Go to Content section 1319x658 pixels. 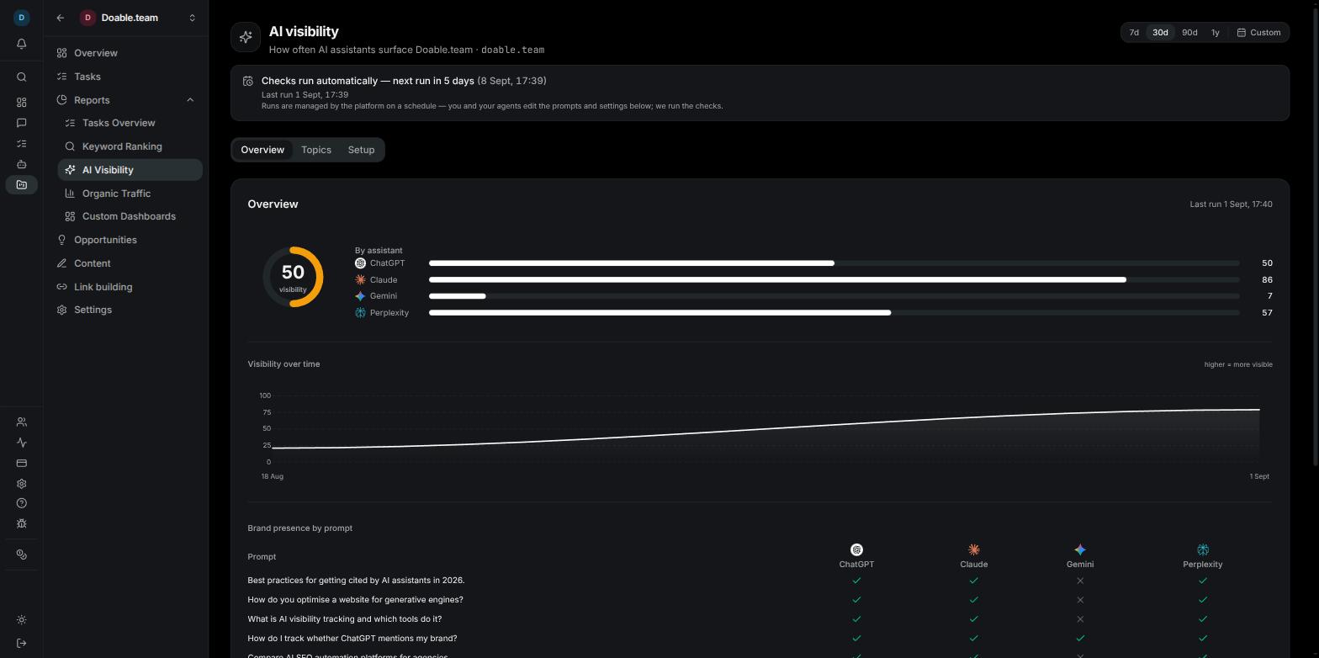pos(126,263)
